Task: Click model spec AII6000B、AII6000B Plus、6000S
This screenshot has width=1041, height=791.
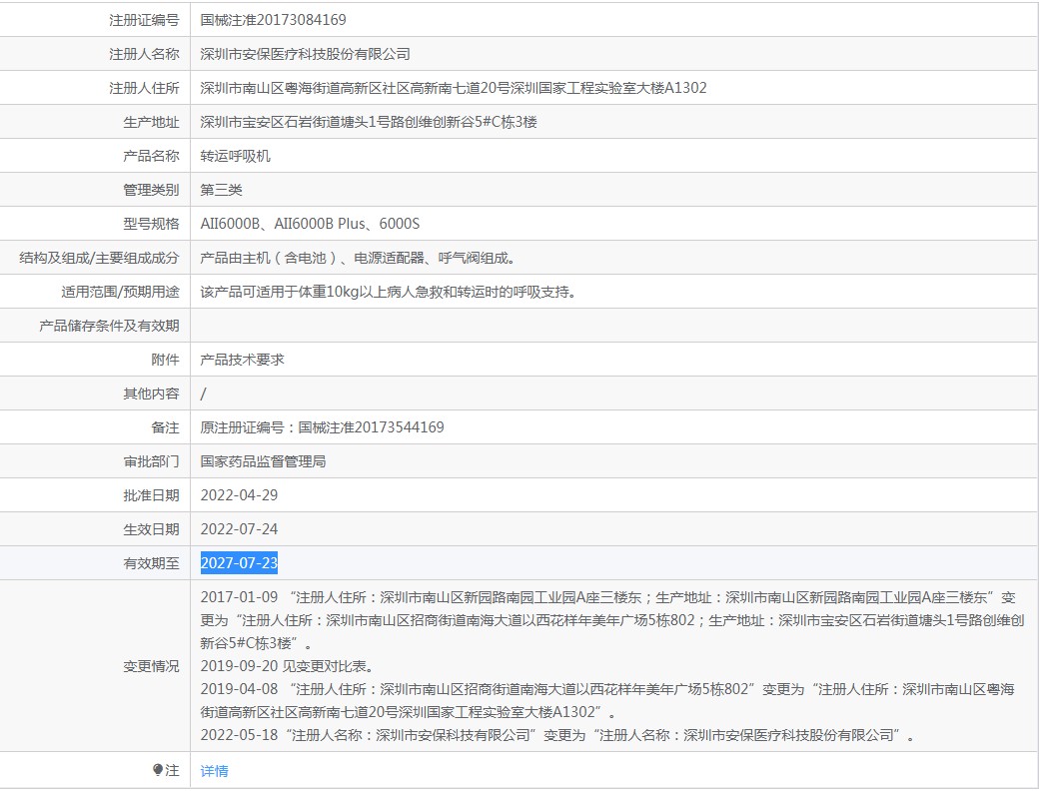Action: pos(310,224)
